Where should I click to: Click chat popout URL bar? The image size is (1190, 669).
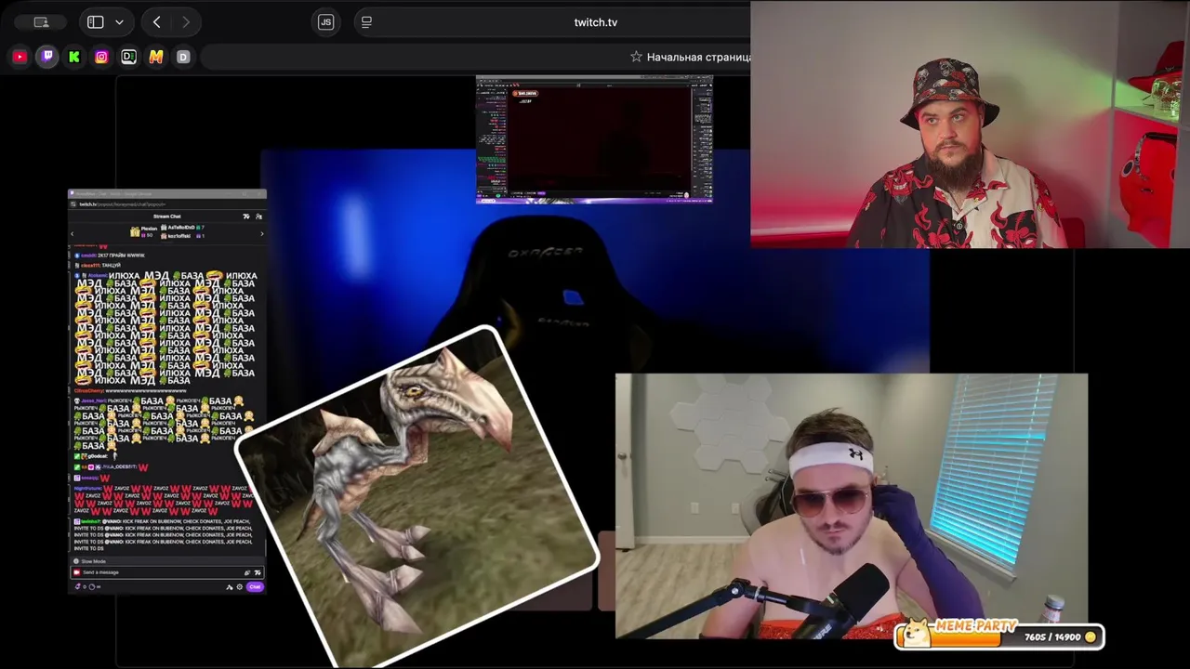coord(167,204)
